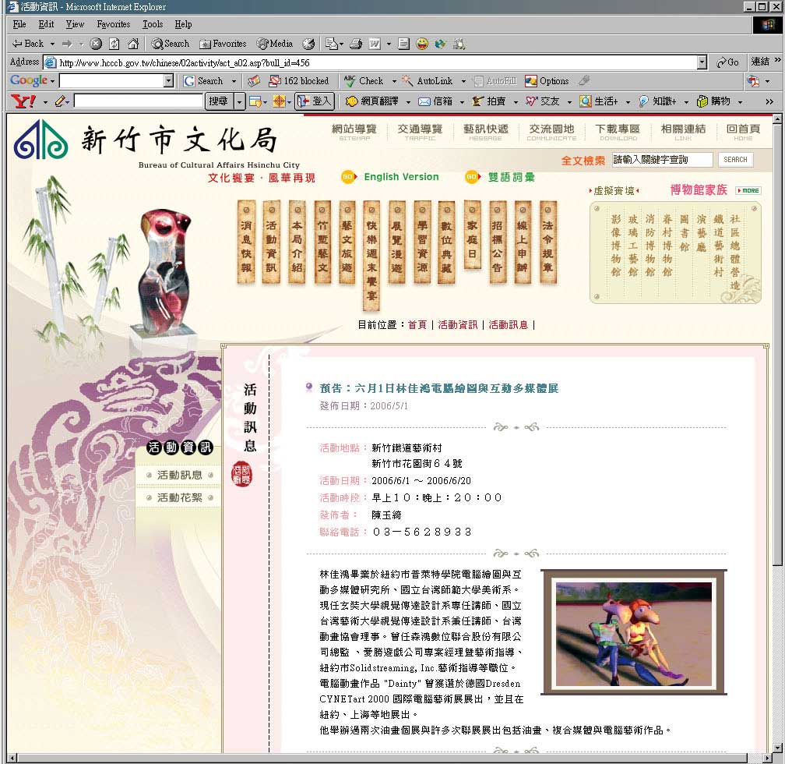Open the English Version link
Screen dimensions: 785x764
tap(401, 177)
